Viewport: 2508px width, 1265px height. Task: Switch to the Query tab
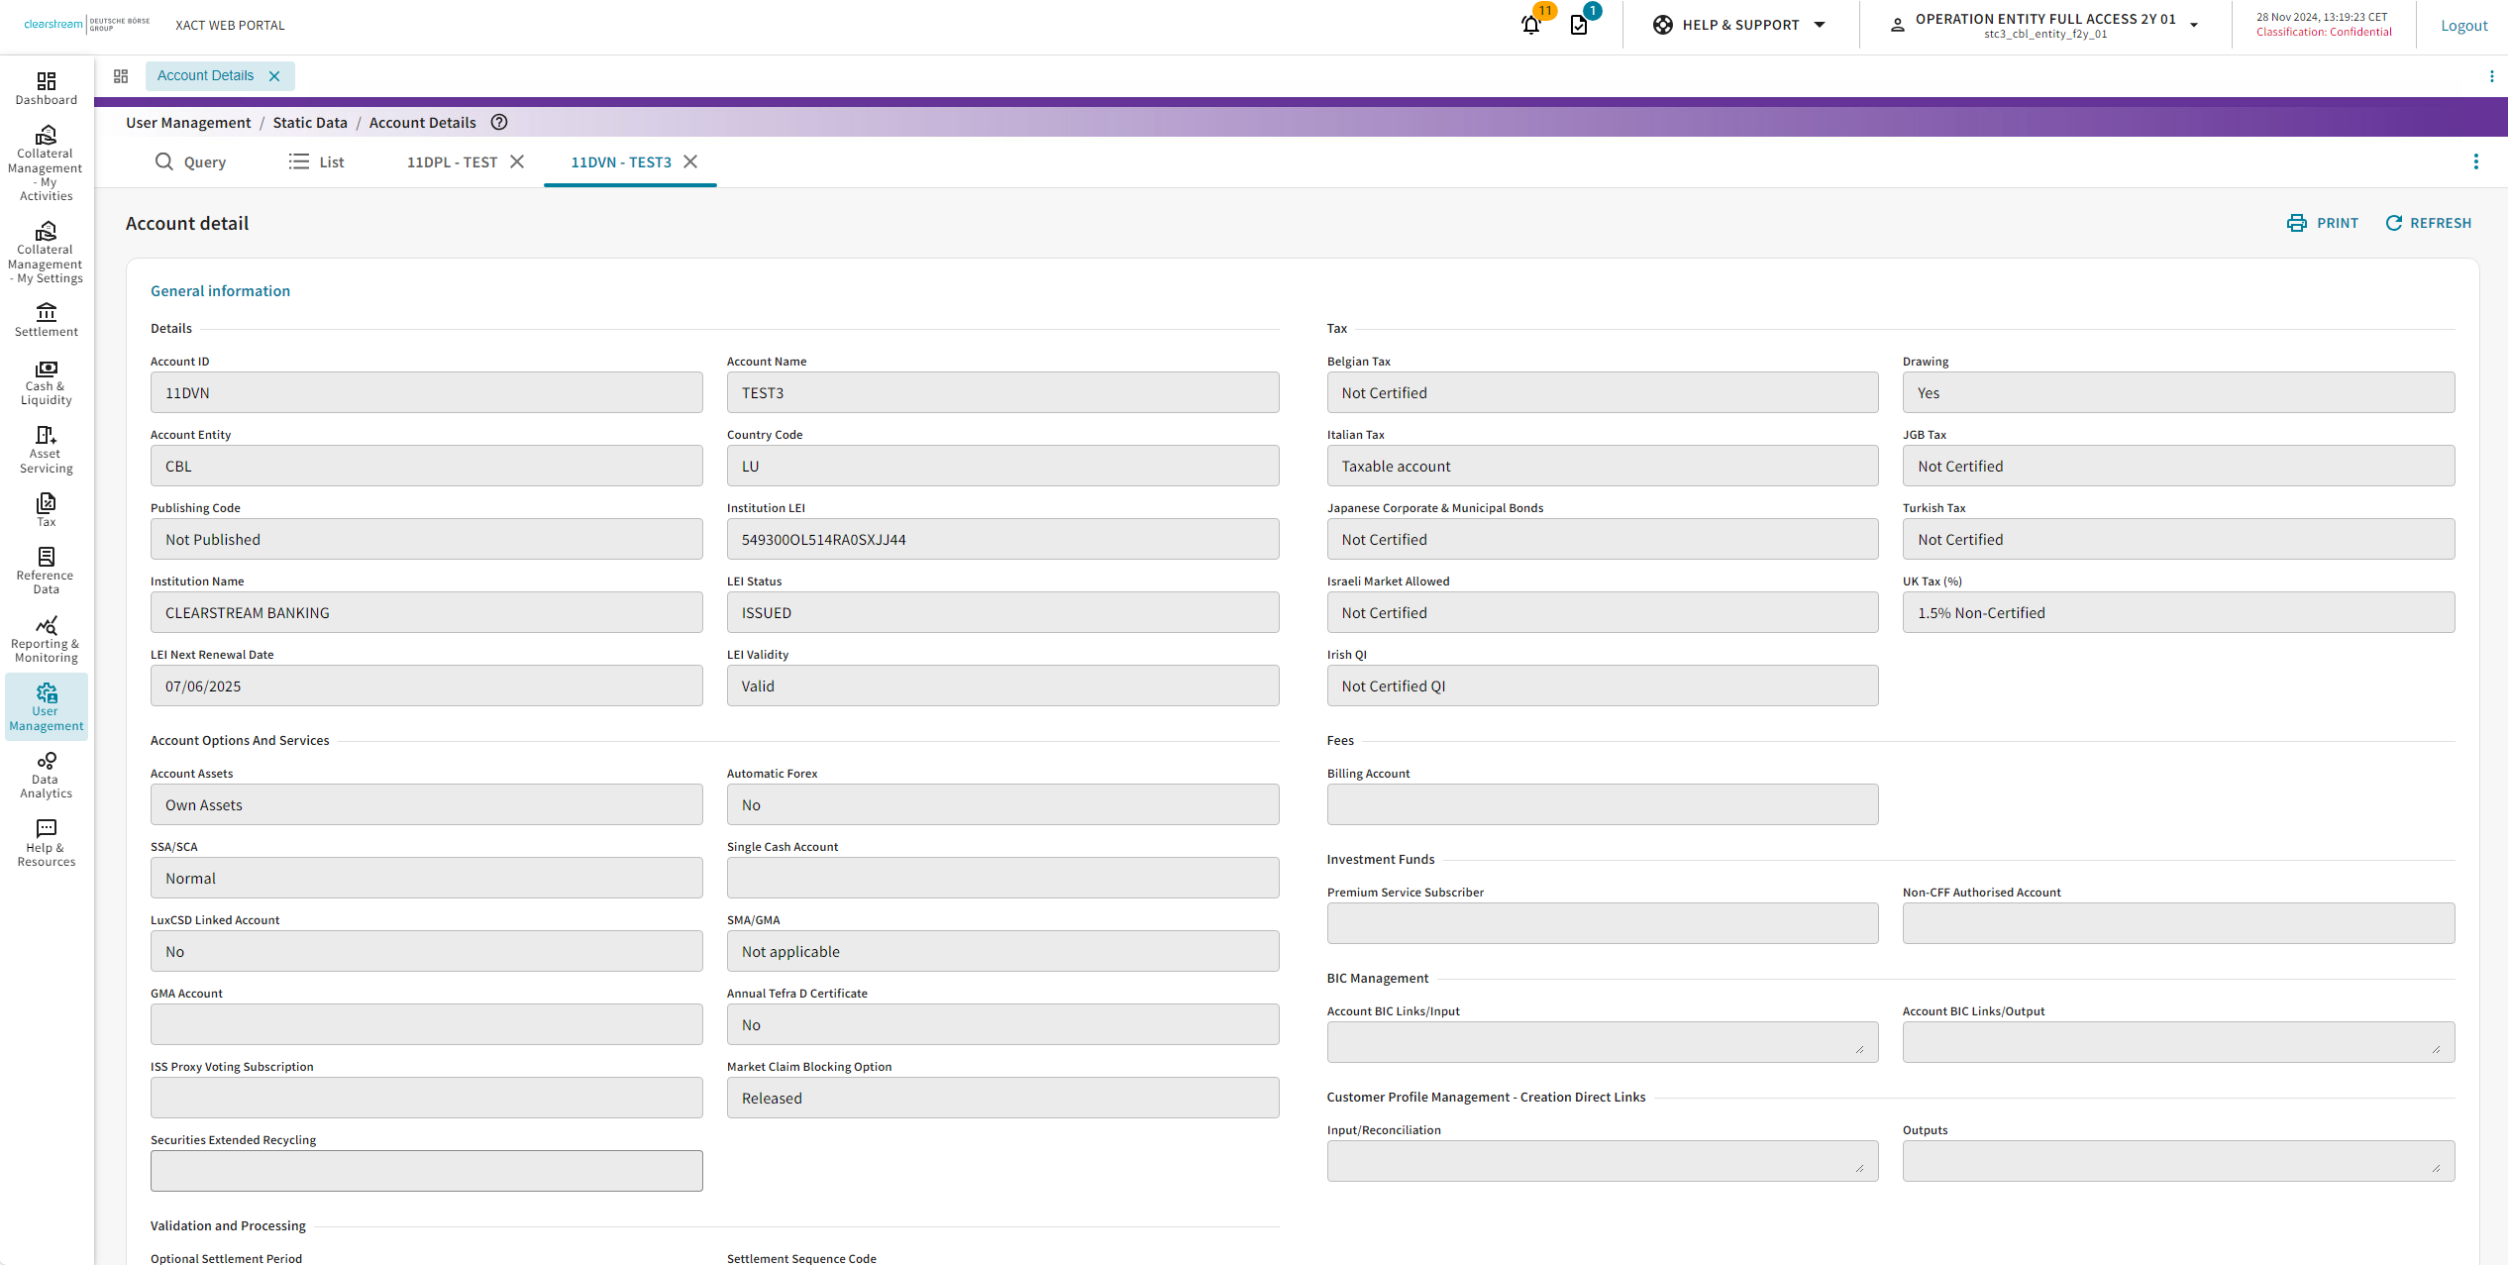tap(190, 161)
